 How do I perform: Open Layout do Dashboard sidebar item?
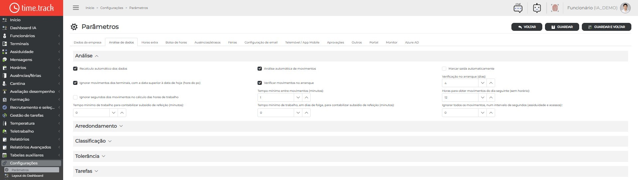pyautogui.click(x=27, y=176)
